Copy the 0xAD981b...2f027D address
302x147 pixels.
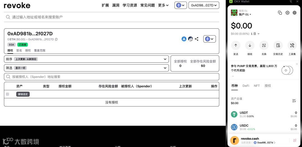[x=56, y=39]
